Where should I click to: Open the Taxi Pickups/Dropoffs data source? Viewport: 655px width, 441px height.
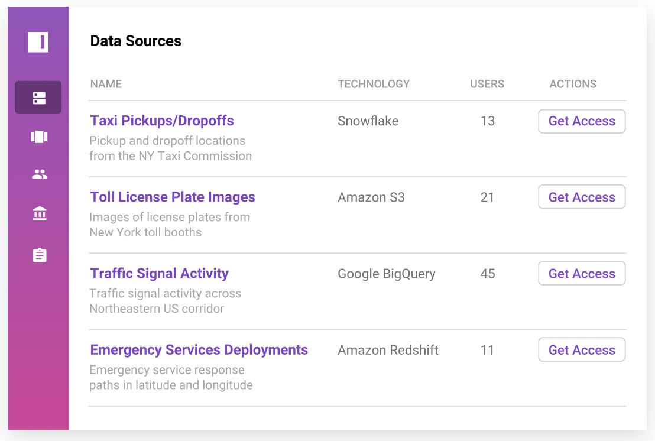pos(162,121)
